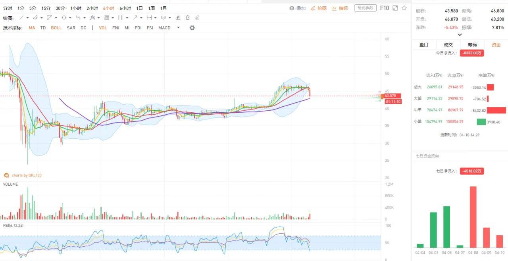The height and width of the screenshot is (261, 508).
Task: Open dropdown arrow beside text annotation tool
Action: tap(170, 18)
